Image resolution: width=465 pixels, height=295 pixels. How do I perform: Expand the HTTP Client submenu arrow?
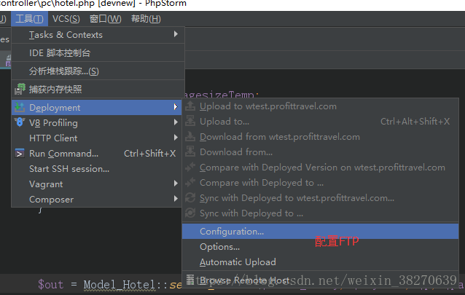tap(176, 138)
